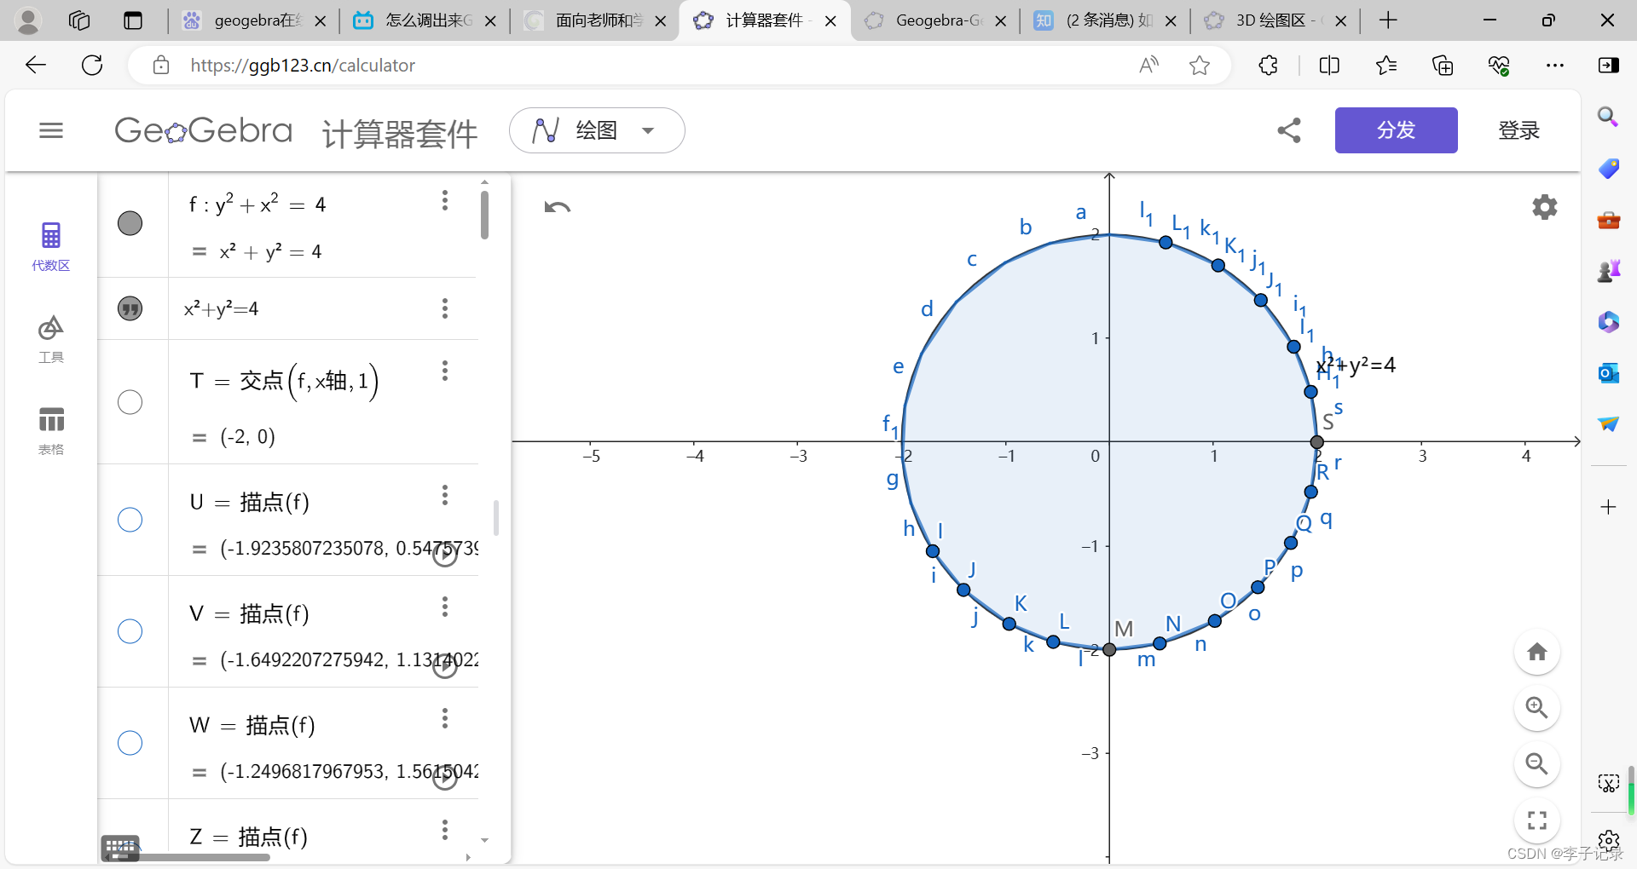Toggle visibility of point U
Image resolution: width=1637 pixels, height=869 pixels.
130,520
